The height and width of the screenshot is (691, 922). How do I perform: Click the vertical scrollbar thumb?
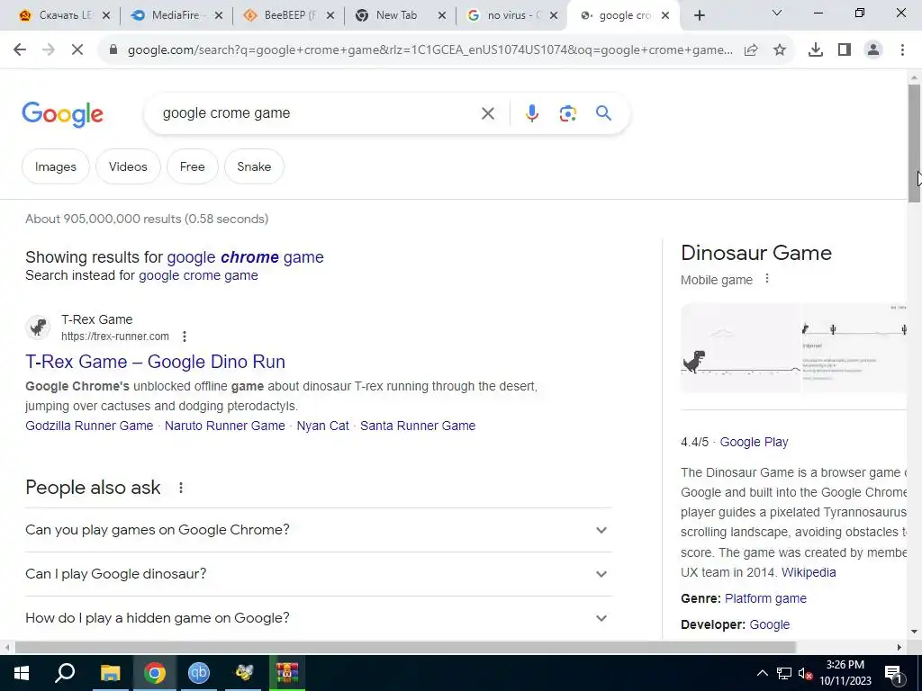(915, 143)
